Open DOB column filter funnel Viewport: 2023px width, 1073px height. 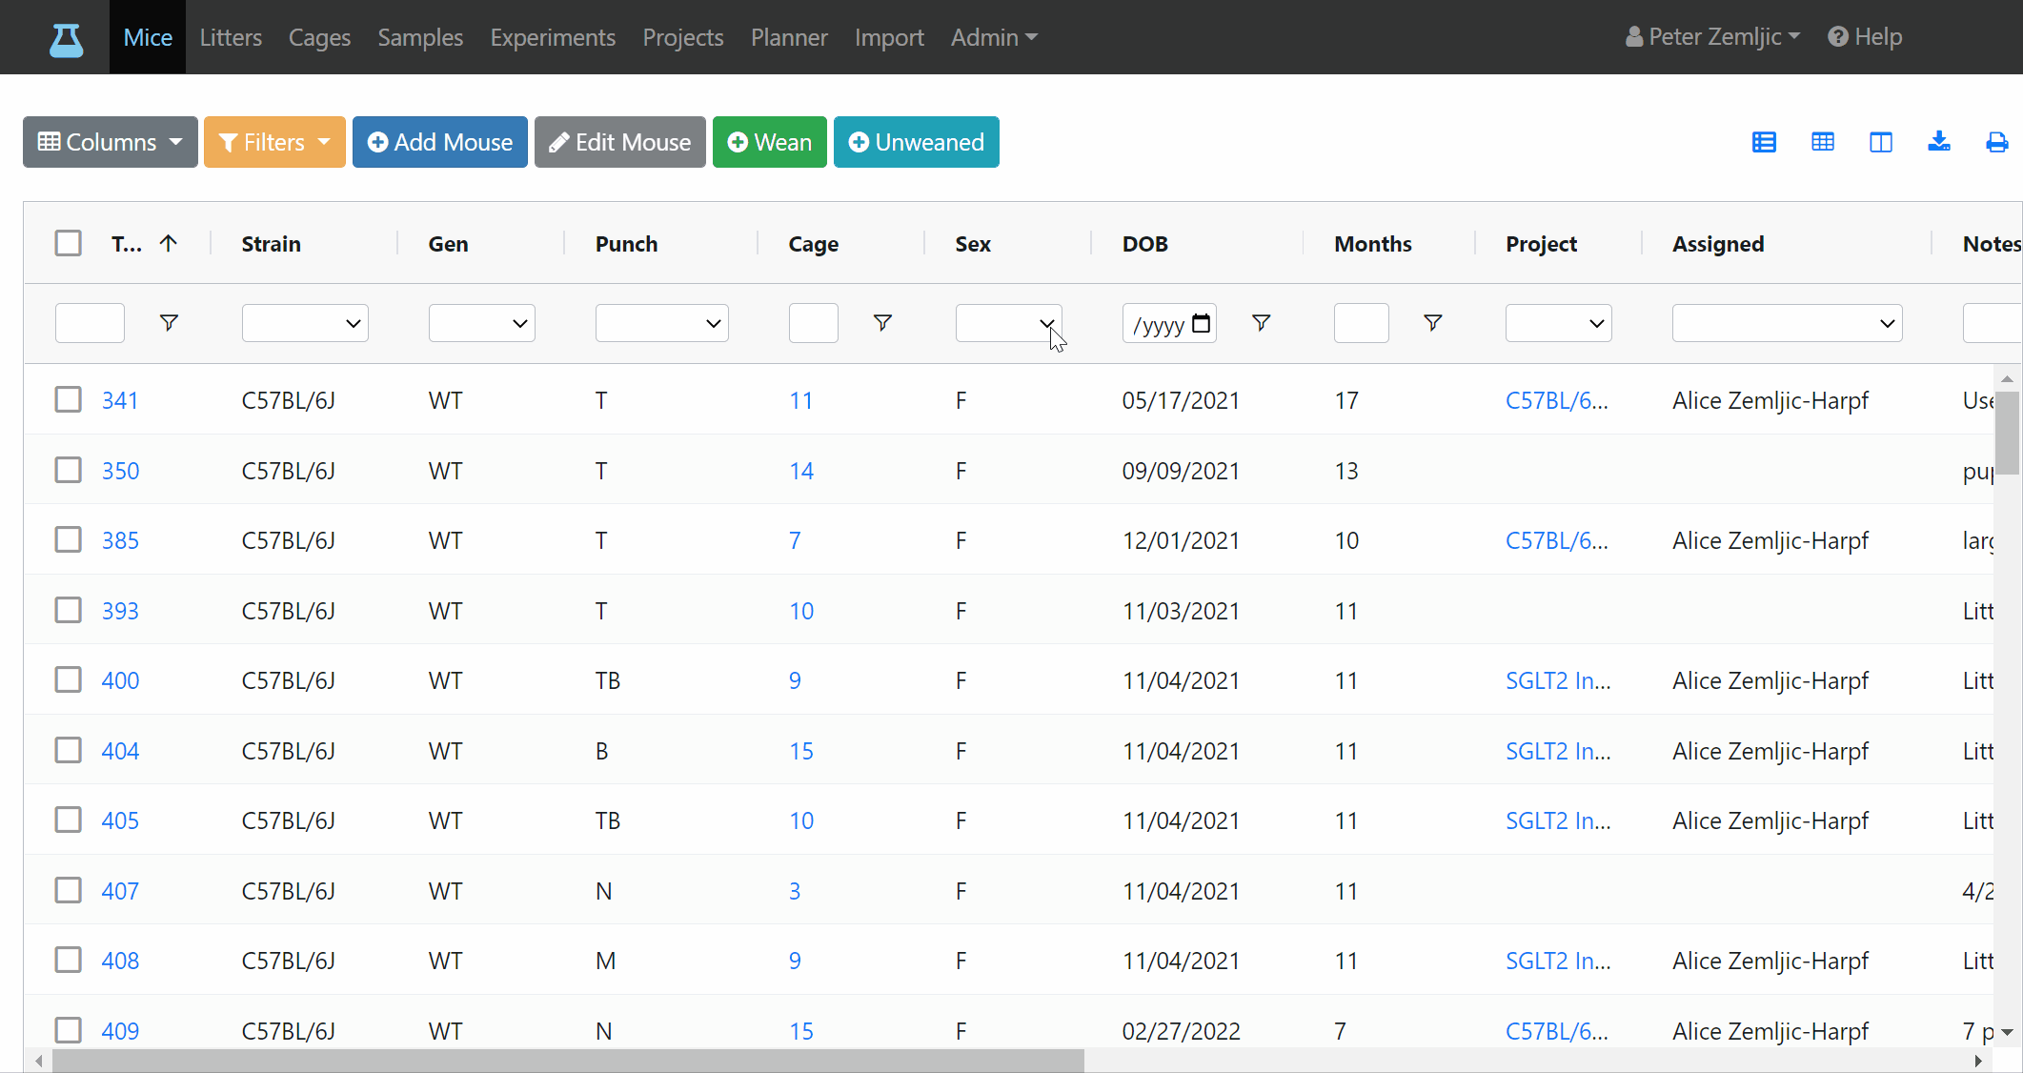[1261, 323]
